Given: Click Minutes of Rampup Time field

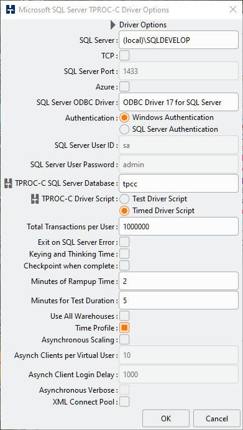Looking at the screenshot, I should pyautogui.click(x=178, y=281).
